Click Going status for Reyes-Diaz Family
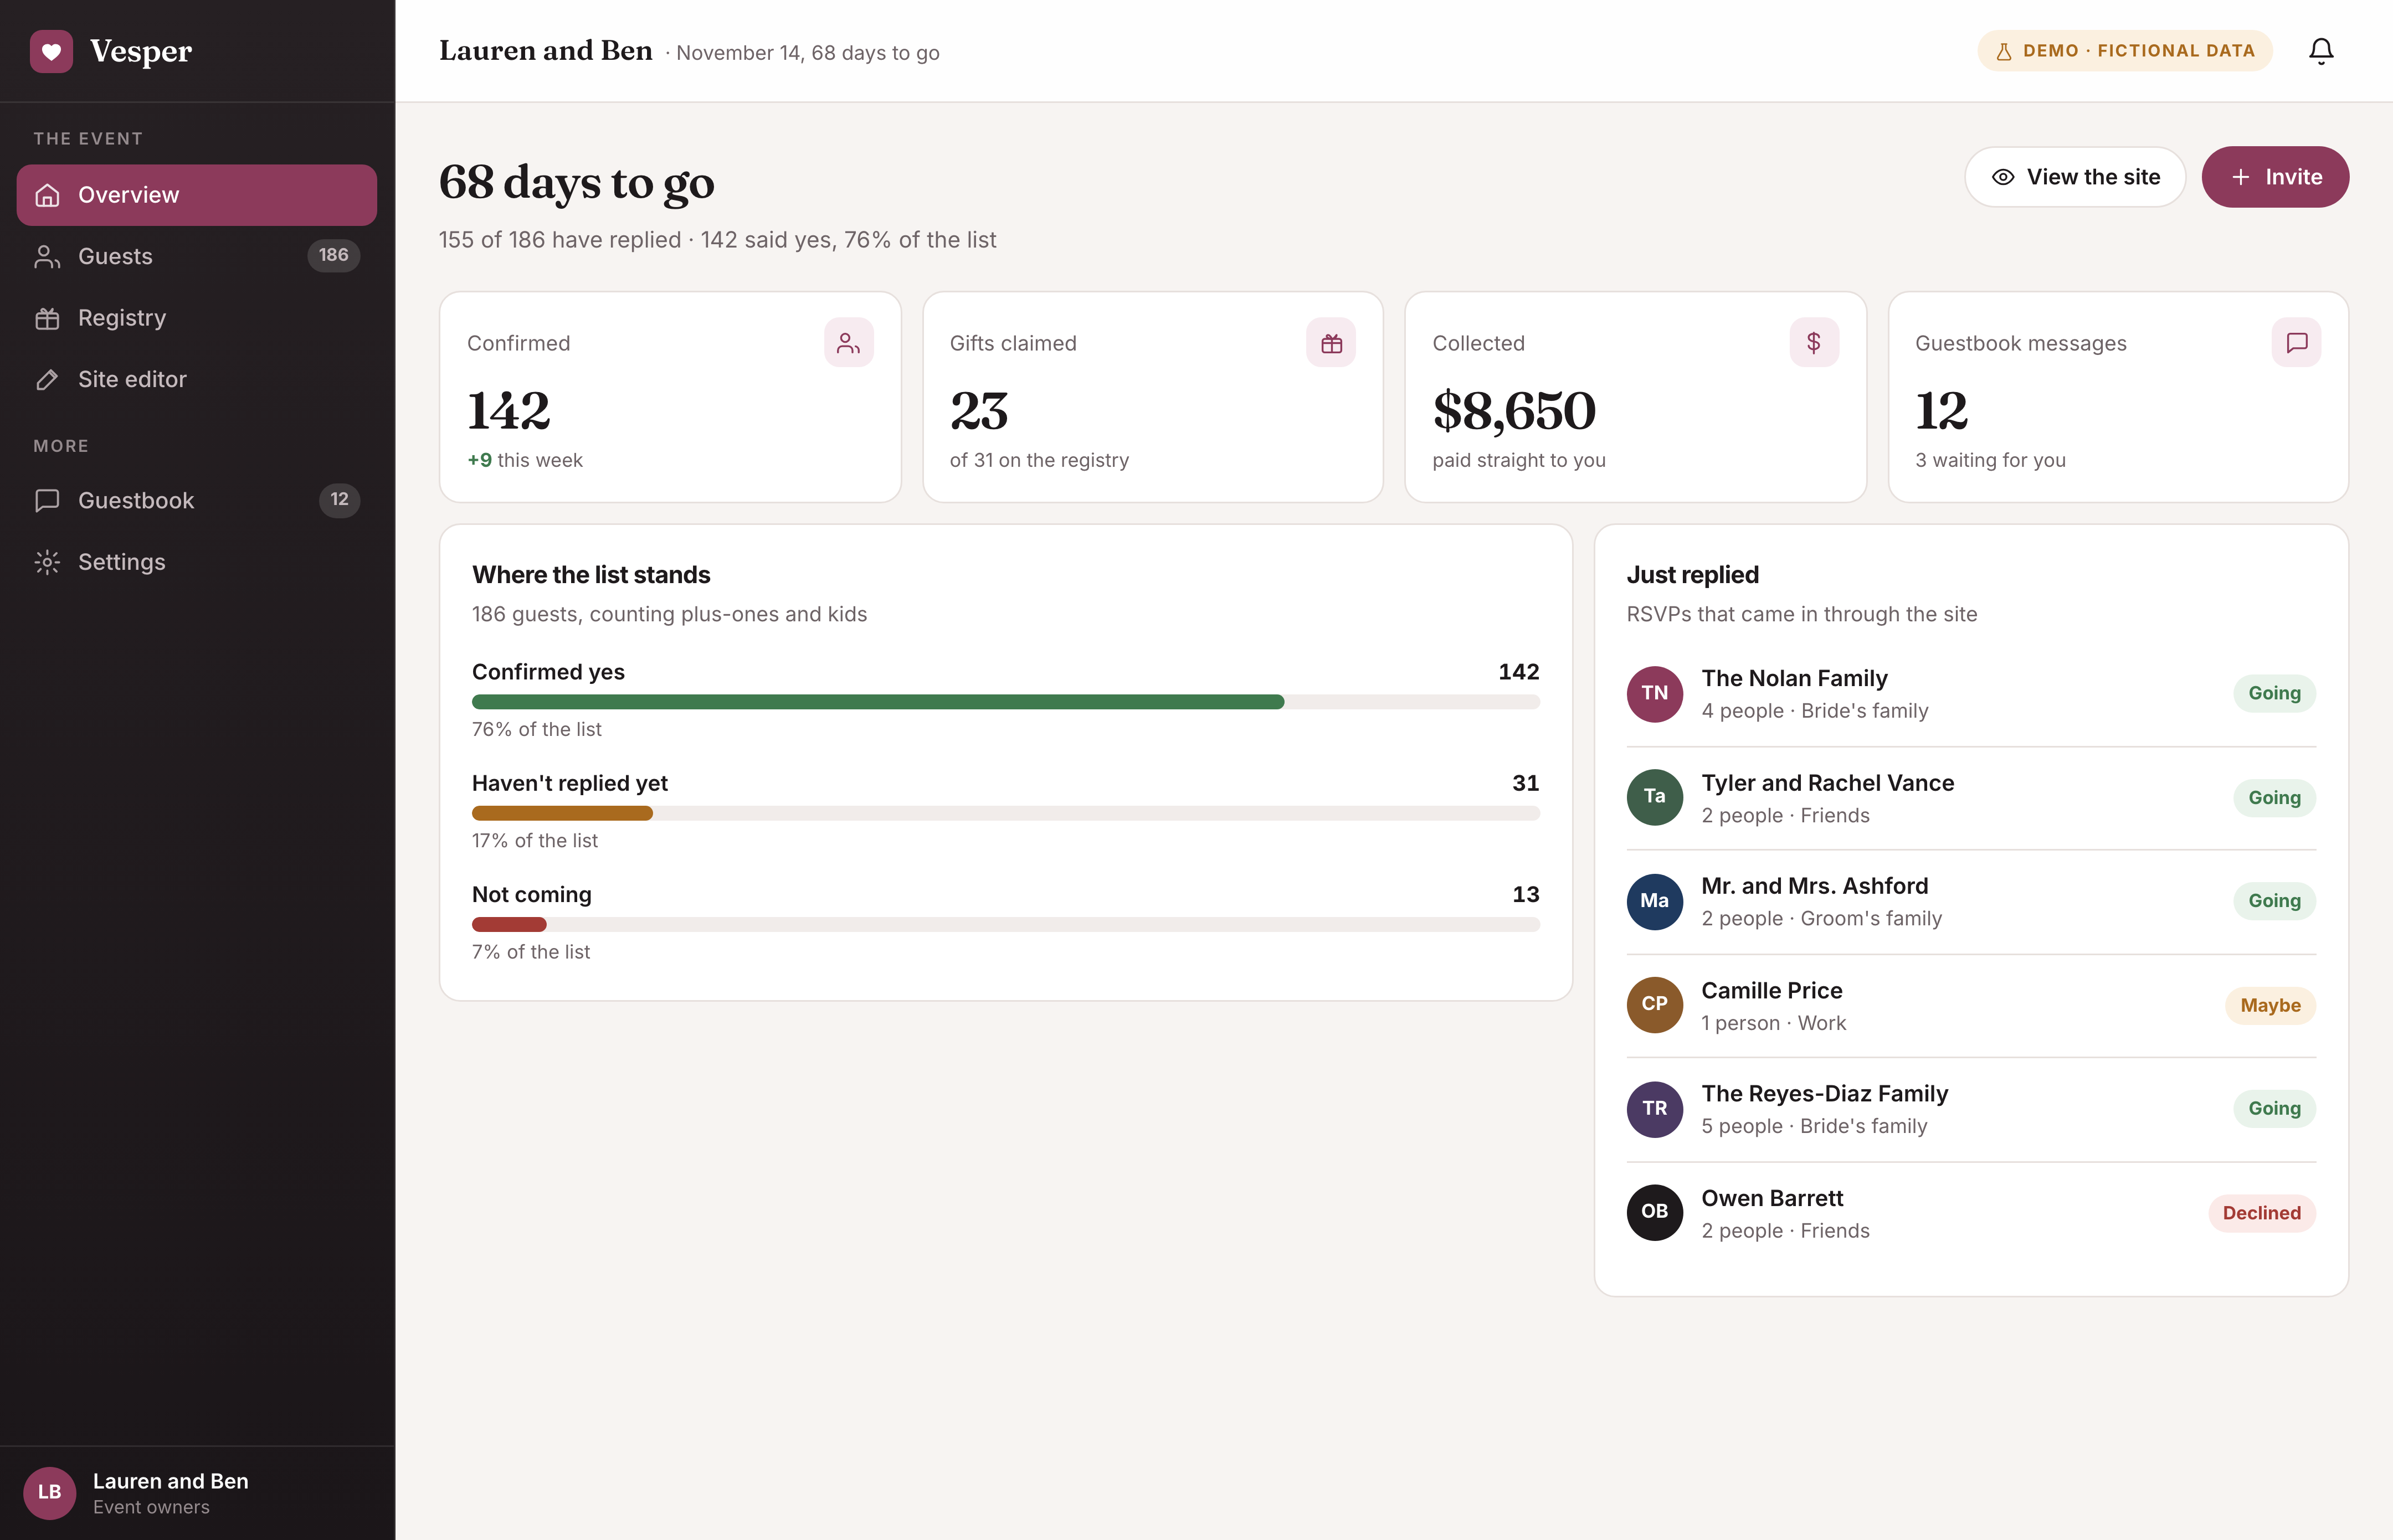Viewport: 2393px width, 1540px height. 2274,1108
